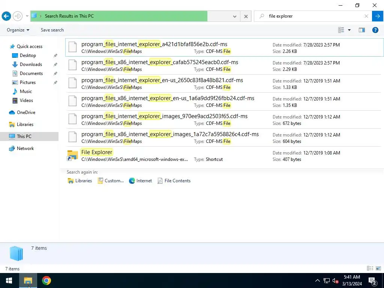
Task: Click the blue search go arrow
Action: tap(378, 16)
